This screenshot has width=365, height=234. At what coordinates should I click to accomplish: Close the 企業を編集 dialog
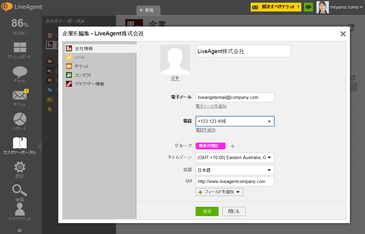pos(343,34)
